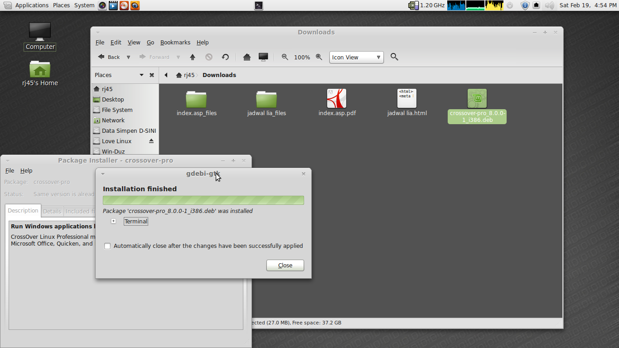This screenshot has height=348, width=619.
Task: Launch the terminal from panel icon
Action: coord(259,5)
